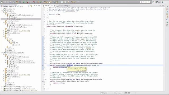
Task: Open the New Java Class dropdown arrow
Action: (42, 2)
